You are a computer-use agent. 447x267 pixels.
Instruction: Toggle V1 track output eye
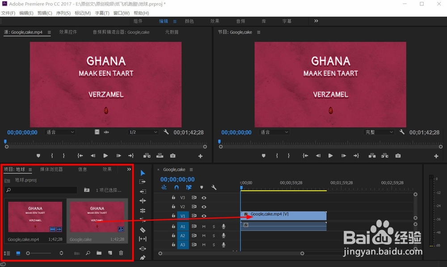tap(204, 216)
